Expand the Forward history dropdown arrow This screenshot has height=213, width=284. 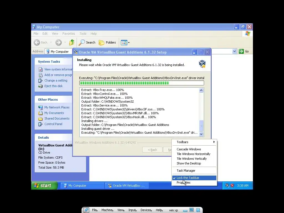click(x=65, y=42)
